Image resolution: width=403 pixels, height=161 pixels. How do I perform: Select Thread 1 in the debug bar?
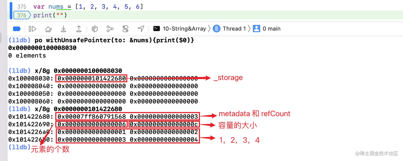(234, 28)
